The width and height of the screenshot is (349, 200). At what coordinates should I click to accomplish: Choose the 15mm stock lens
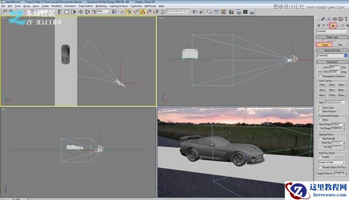click(322, 85)
